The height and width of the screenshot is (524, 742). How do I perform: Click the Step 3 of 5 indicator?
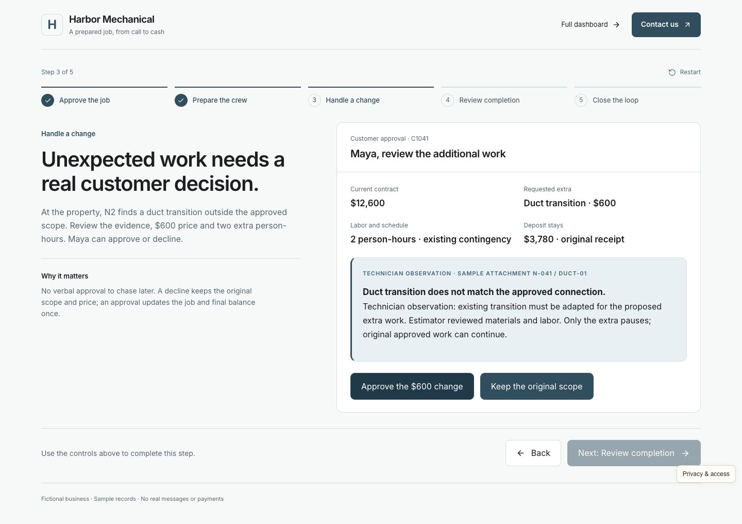57,72
